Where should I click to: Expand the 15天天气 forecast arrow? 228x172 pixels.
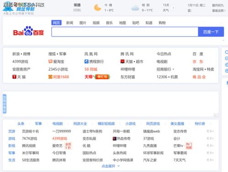pyautogui.click(x=173, y=8)
